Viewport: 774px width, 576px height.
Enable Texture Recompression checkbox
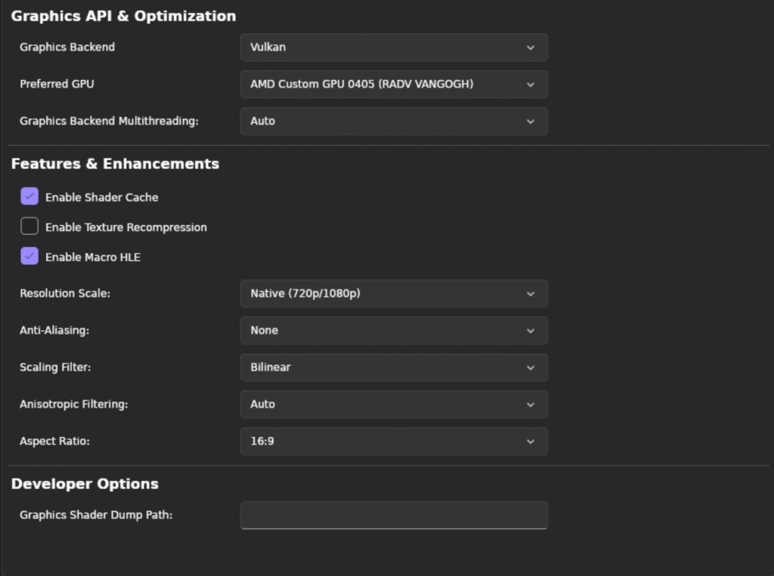coord(29,226)
